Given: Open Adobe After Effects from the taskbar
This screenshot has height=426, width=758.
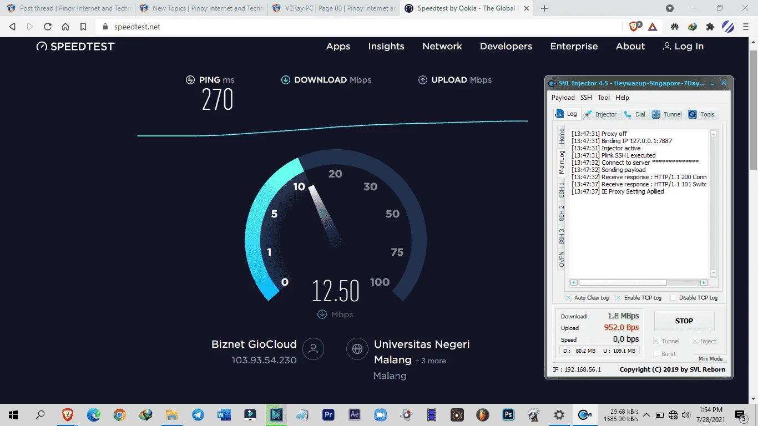Looking at the screenshot, I should [355, 414].
